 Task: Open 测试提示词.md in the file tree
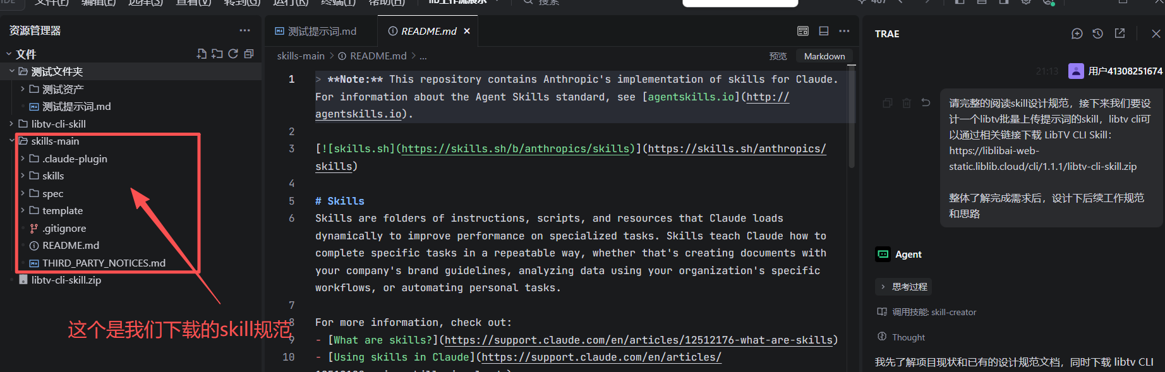[x=76, y=106]
